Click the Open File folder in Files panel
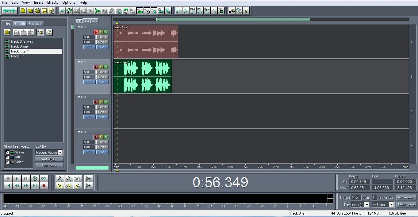The image size is (418, 217). (x=7, y=32)
